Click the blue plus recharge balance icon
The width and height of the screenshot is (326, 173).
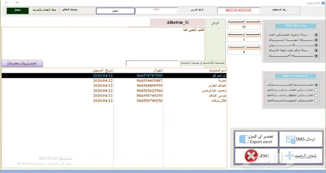tap(289, 156)
